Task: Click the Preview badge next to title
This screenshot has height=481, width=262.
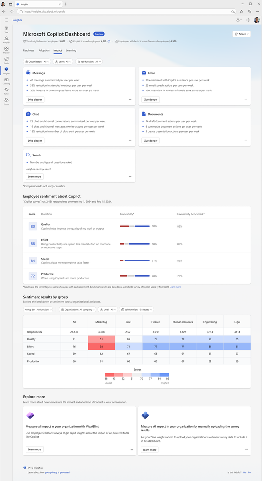Action: pos(99,34)
